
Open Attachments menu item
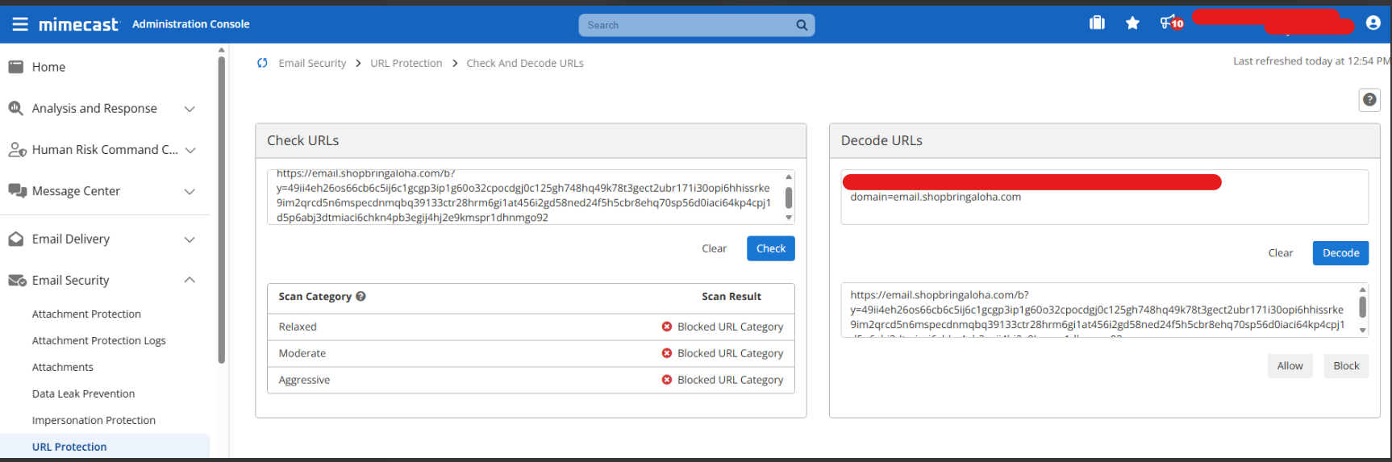62,367
